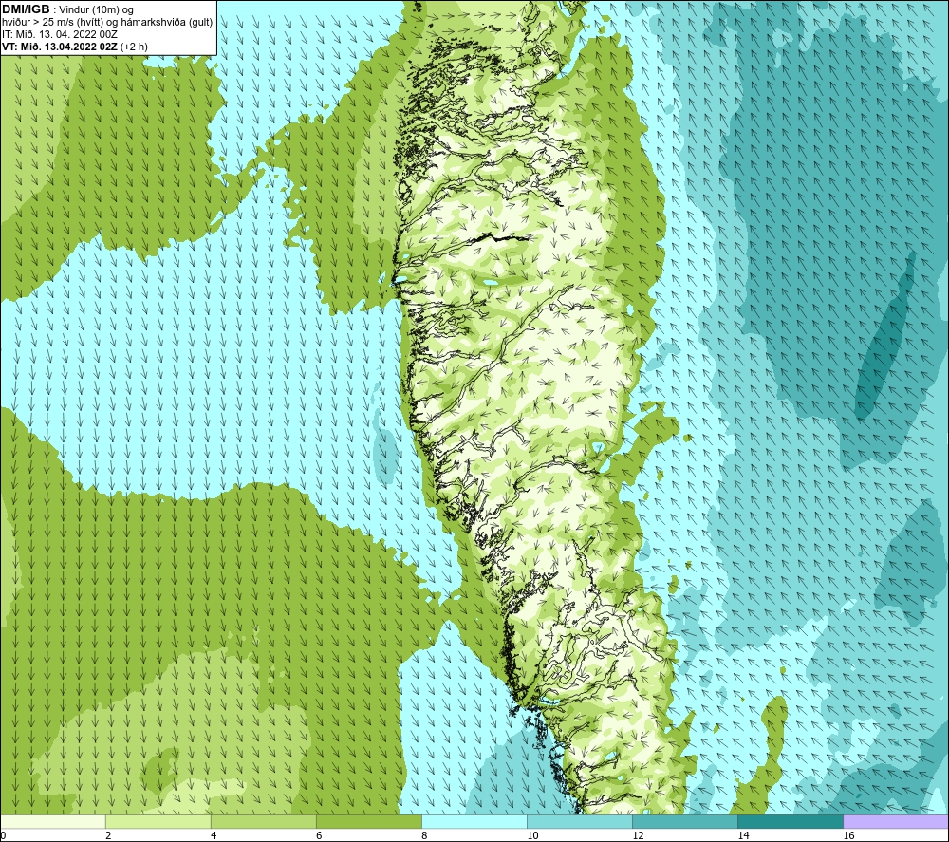Click the 'VT: Mið. 13.04.2022 02Z (+2 h)' line

[75, 47]
